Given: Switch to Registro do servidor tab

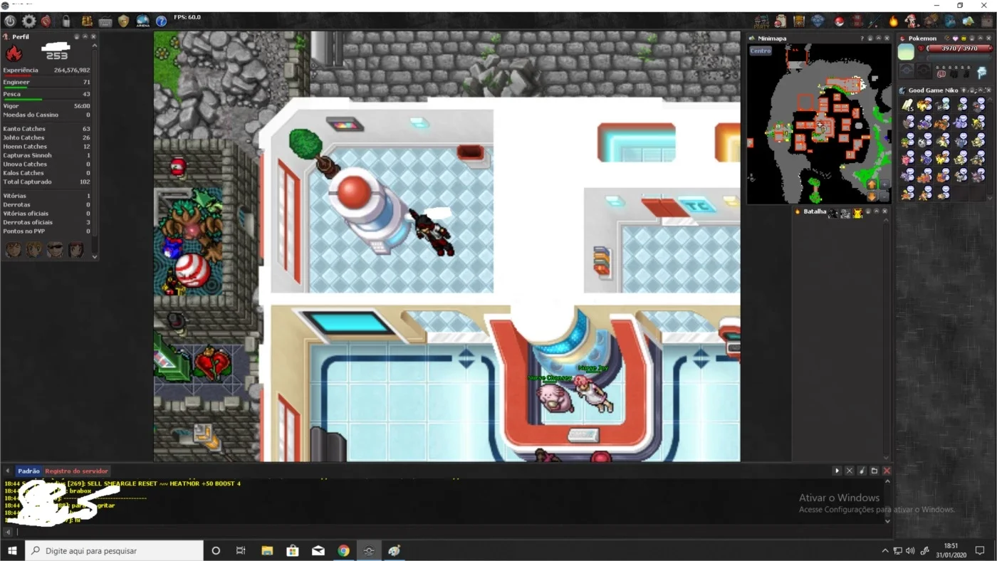Looking at the screenshot, I should click(x=77, y=471).
